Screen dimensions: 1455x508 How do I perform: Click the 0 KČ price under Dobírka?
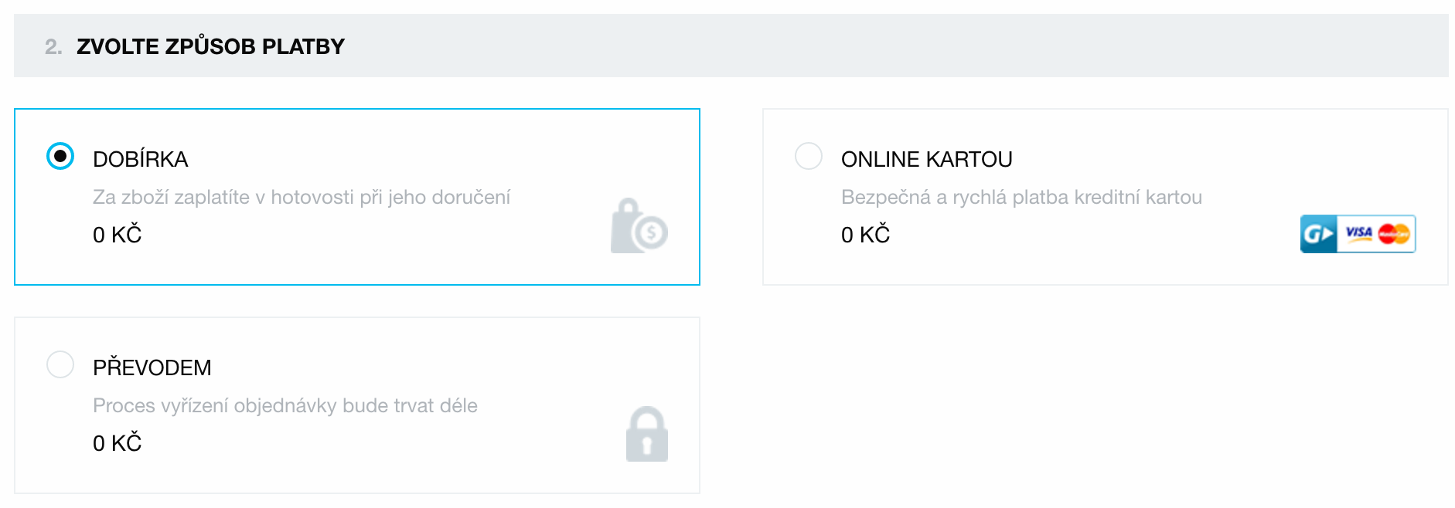pos(118,234)
